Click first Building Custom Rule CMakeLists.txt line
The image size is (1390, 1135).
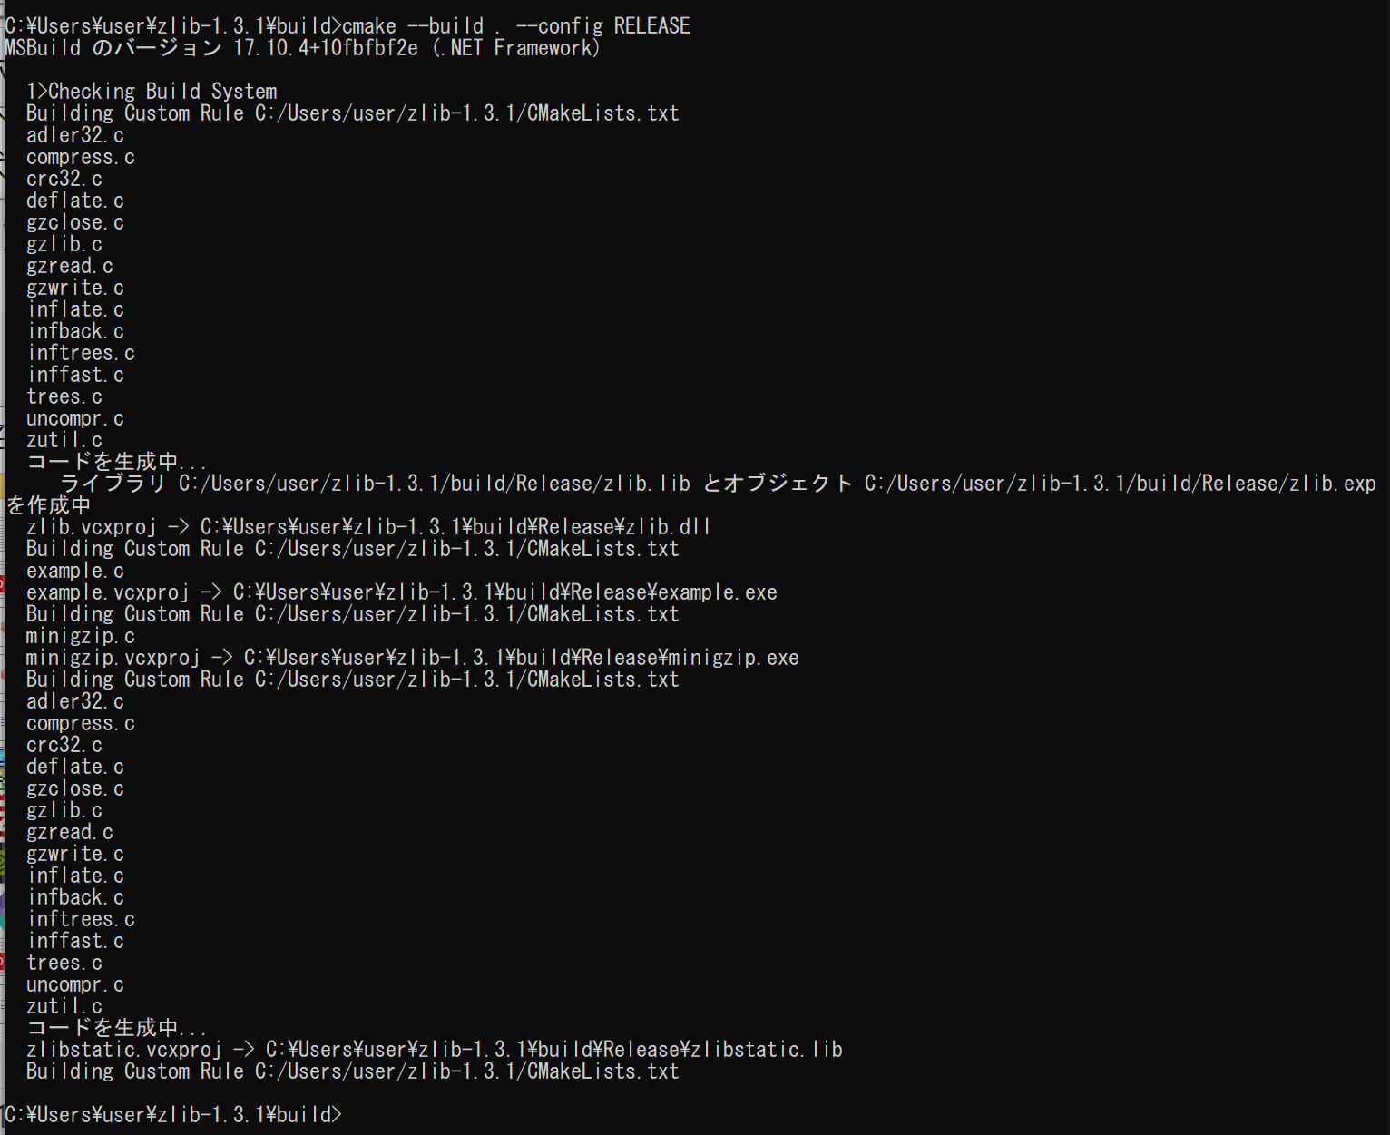(353, 113)
